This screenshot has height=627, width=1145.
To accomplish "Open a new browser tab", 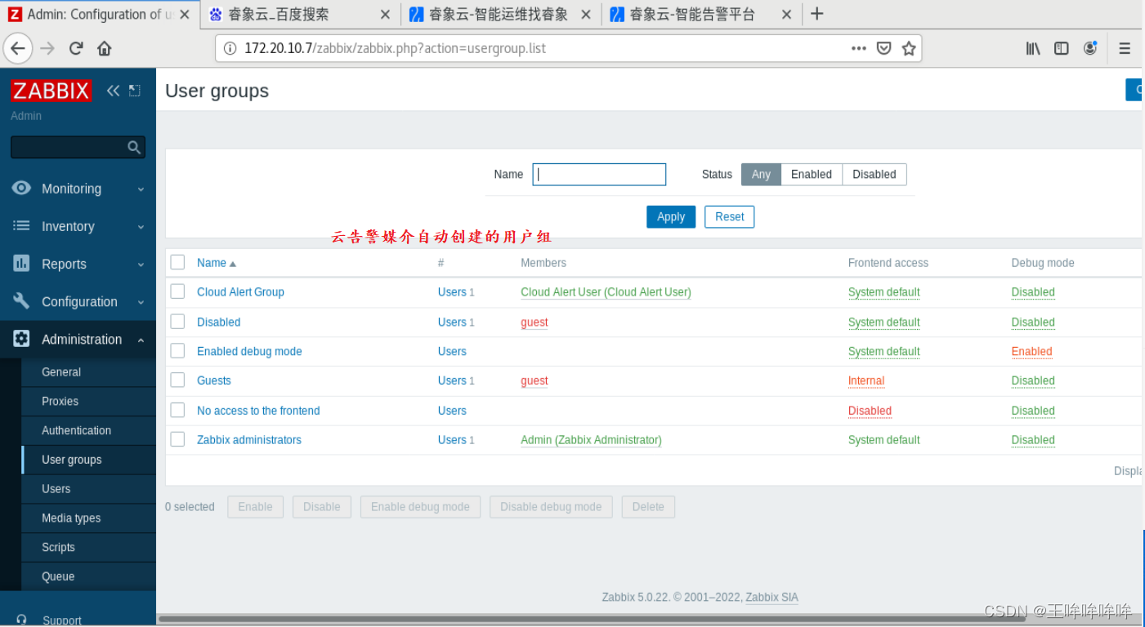I will (816, 14).
